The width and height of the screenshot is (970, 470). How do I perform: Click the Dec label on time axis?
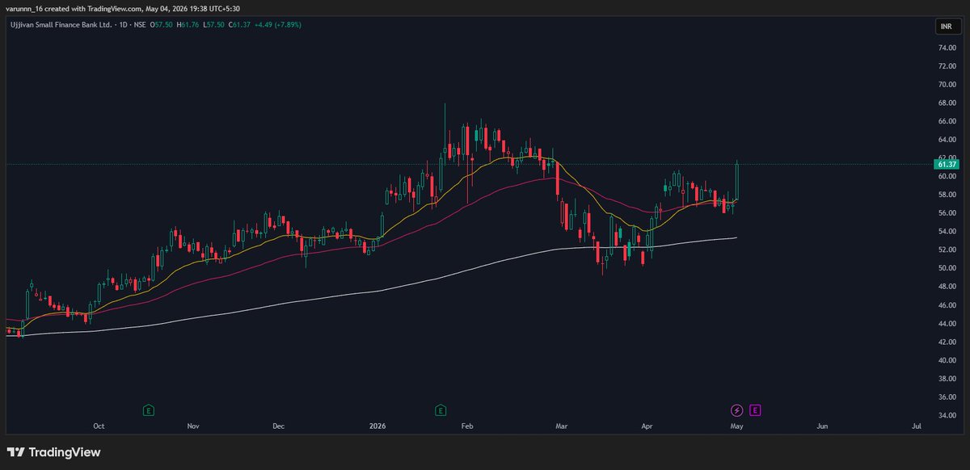coord(279,426)
